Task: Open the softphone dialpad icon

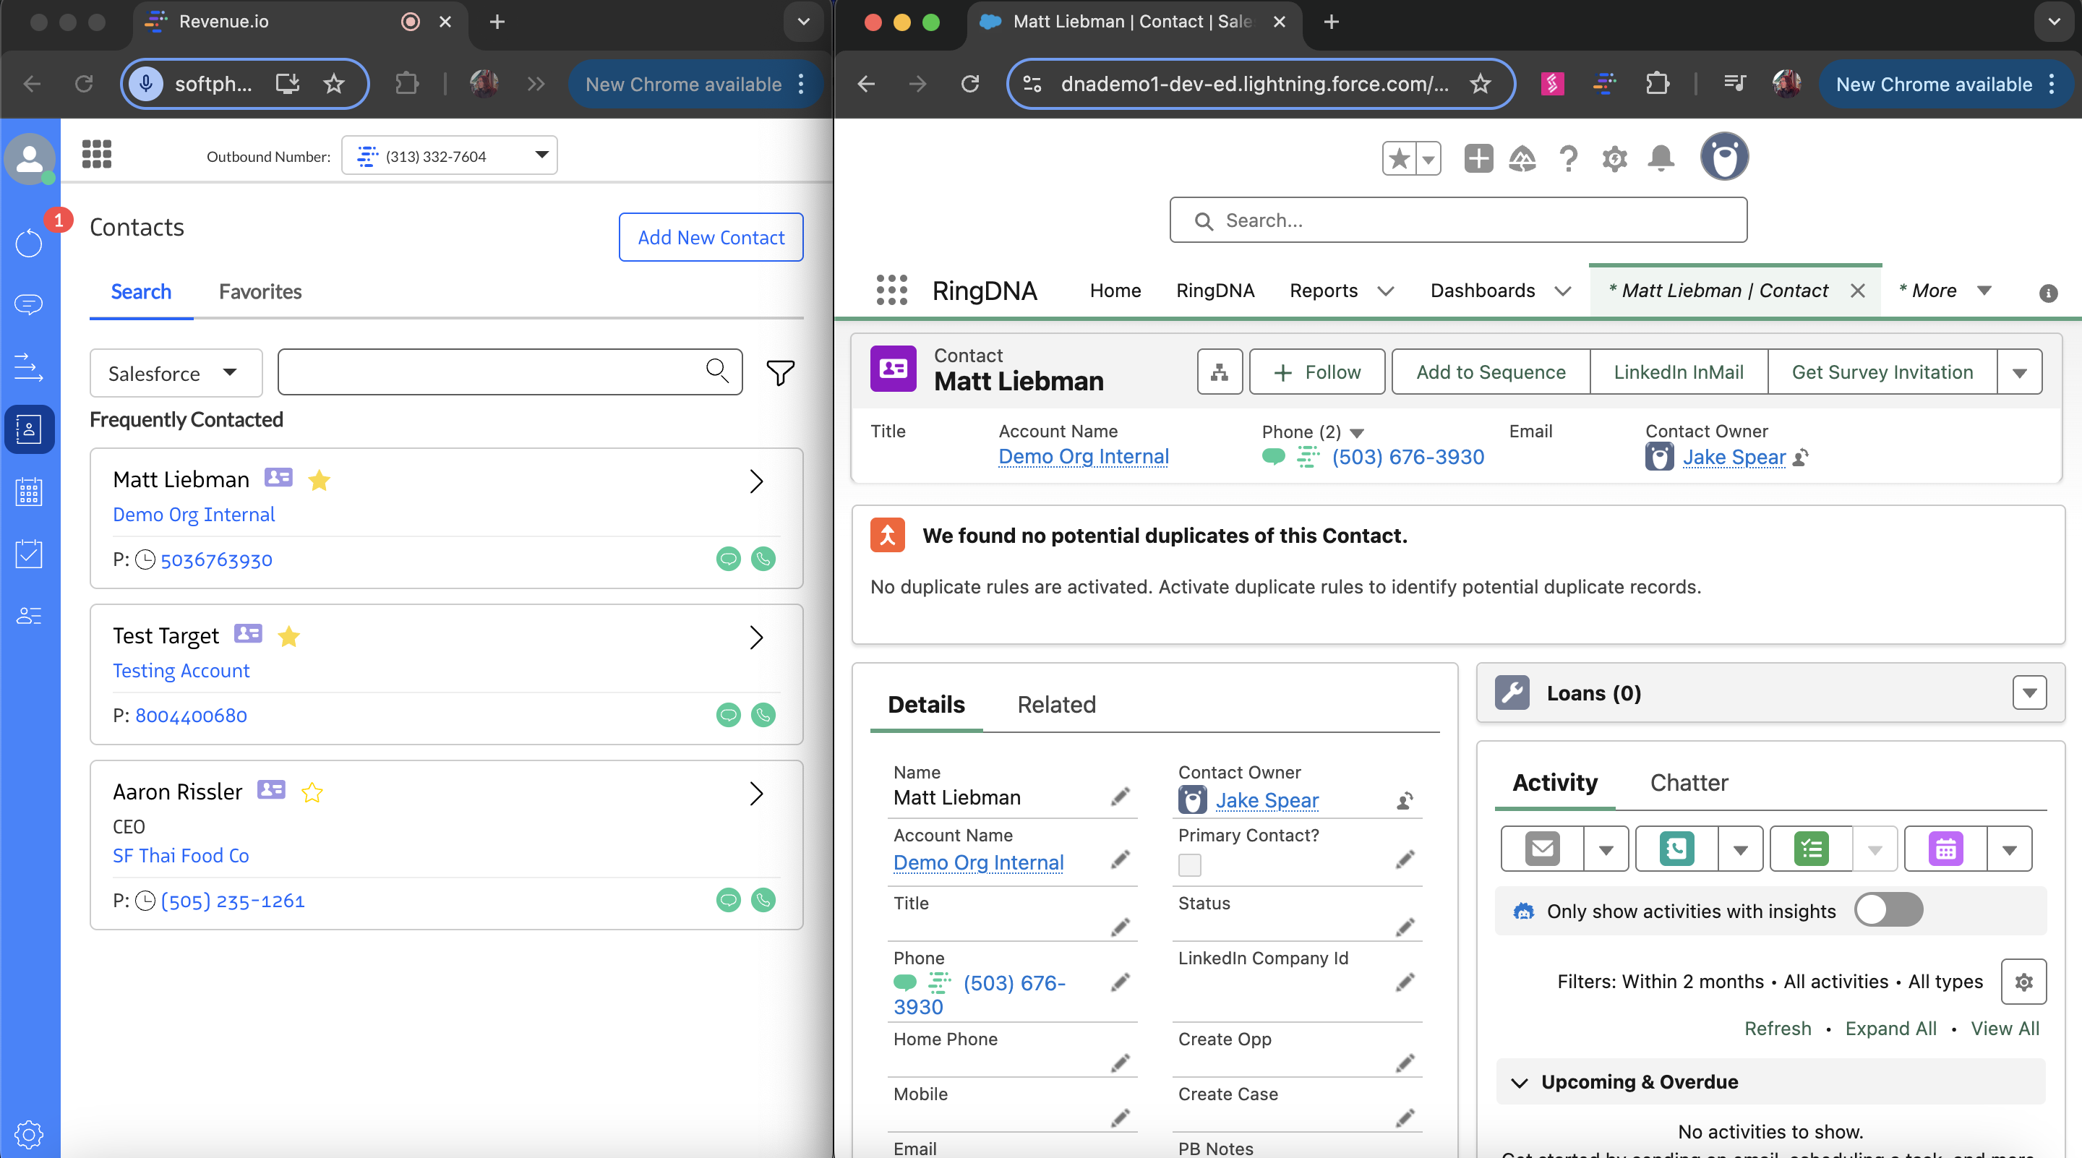Action: [97, 153]
